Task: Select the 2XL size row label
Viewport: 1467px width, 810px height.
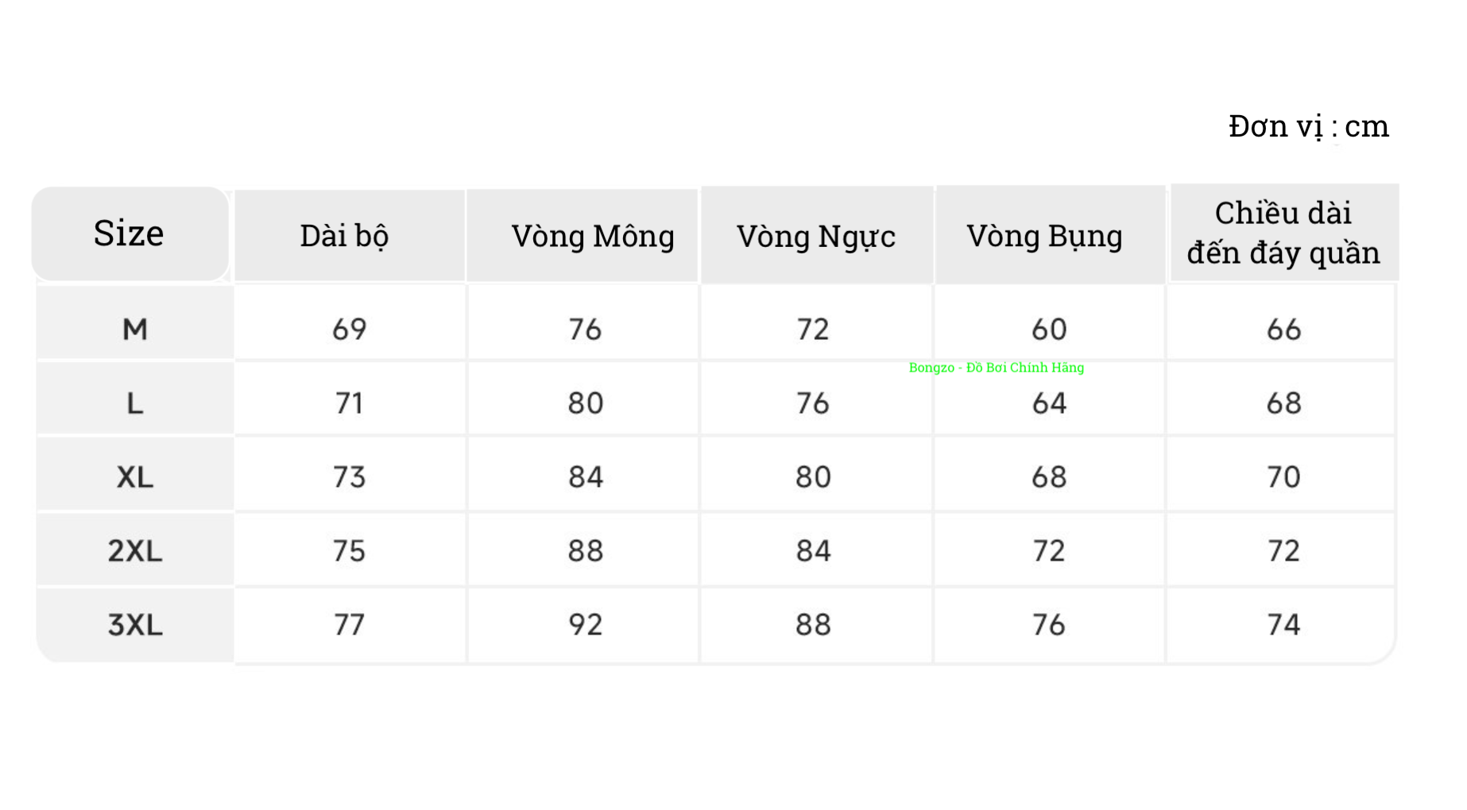Action: [x=135, y=551]
